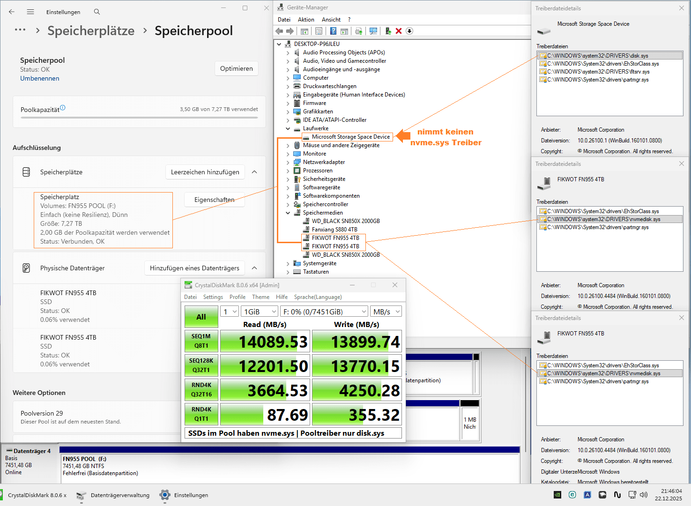Click the Physische Datenträger section icon
The image size is (691, 506).
click(x=26, y=268)
